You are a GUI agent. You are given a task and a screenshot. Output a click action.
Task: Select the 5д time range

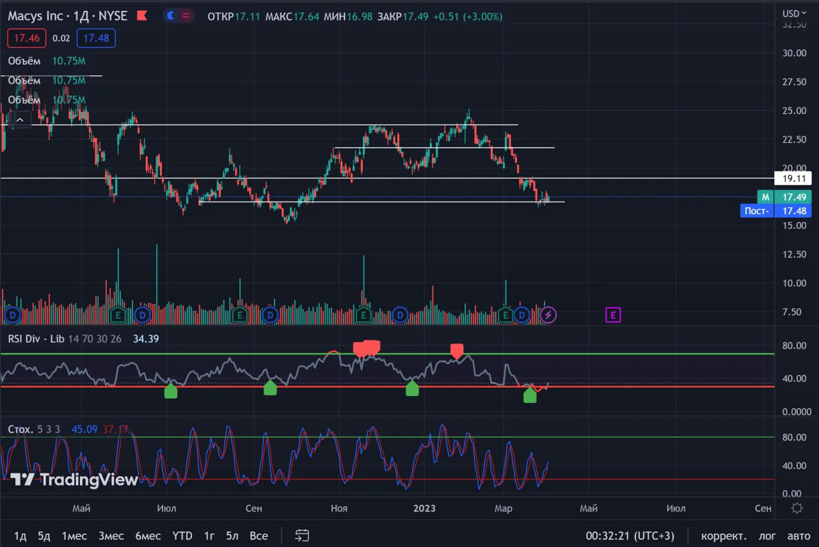pos(44,535)
